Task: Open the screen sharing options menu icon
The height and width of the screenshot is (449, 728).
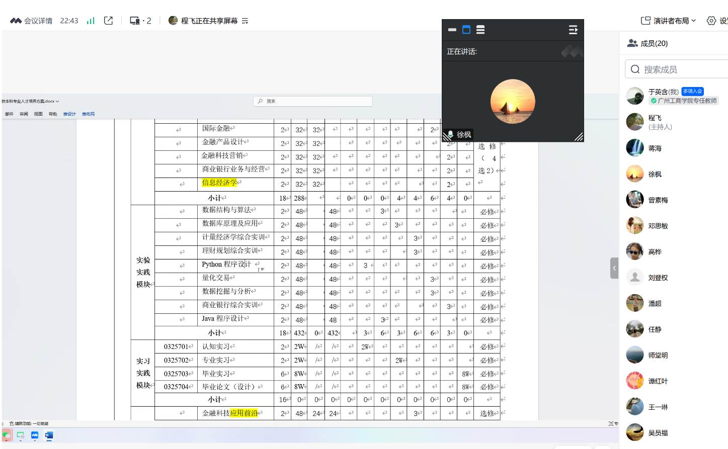Action: 245,21
